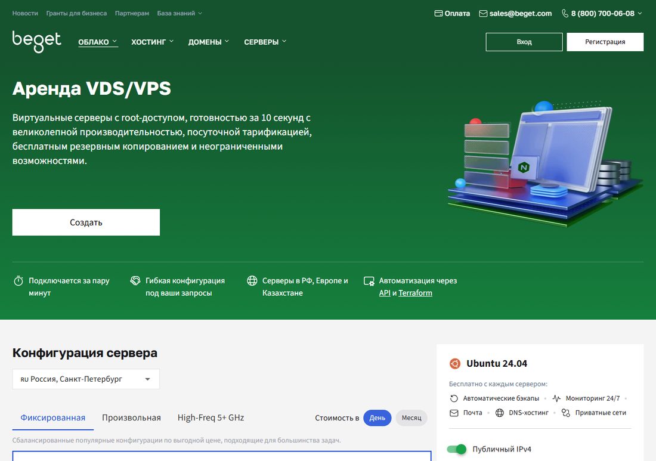Click 'Гибкая конфигурация под ваши запросы' text
The image size is (656, 461).
(x=185, y=286)
